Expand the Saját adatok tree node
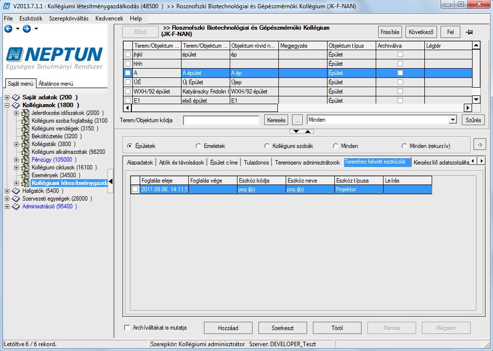 point(7,97)
